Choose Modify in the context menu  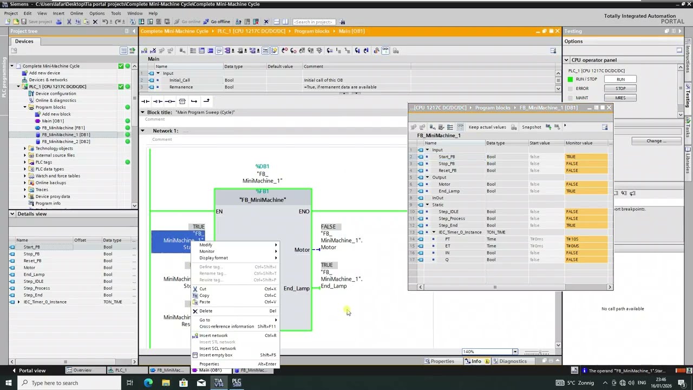(x=206, y=245)
